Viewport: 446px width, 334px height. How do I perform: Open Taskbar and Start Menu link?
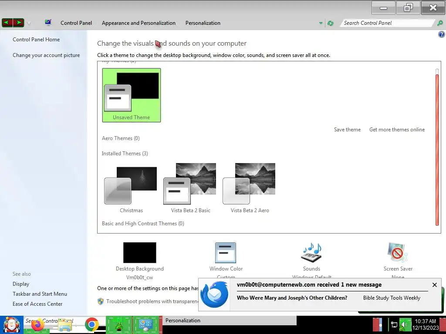pos(40,294)
